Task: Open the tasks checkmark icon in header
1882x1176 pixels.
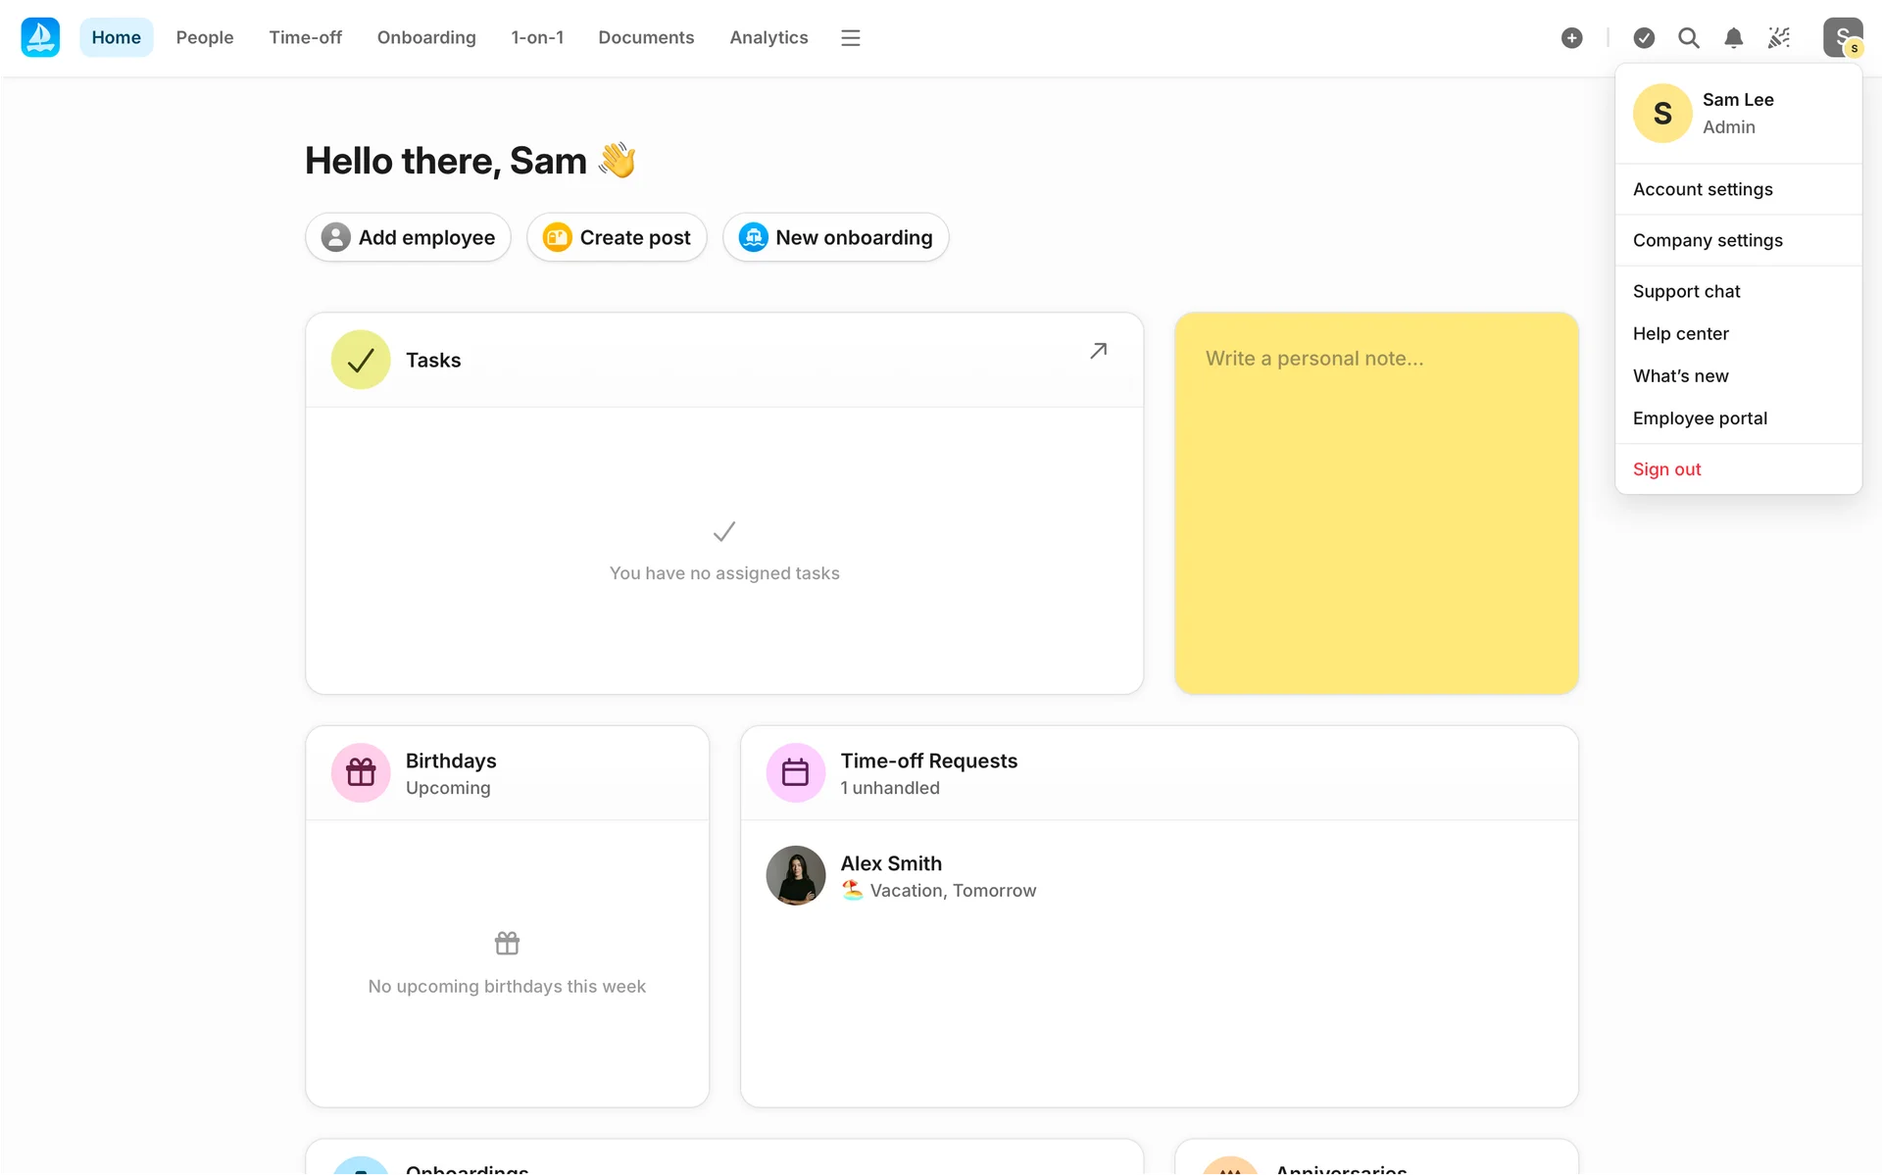Action: [x=1644, y=37]
